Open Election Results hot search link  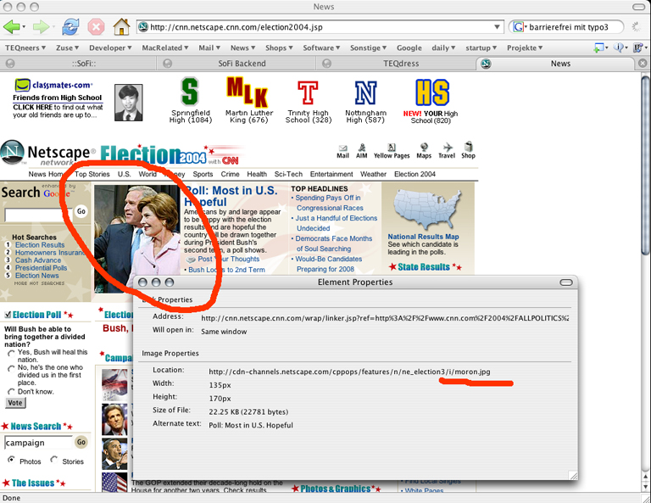40,245
